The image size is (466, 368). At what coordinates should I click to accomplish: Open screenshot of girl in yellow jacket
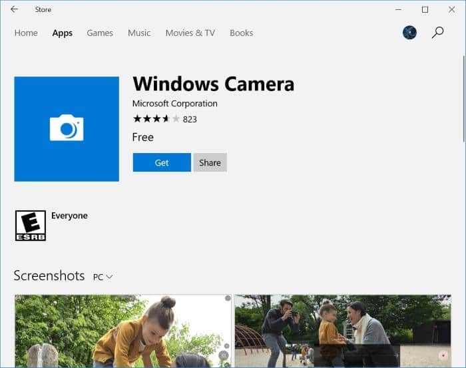coord(123,331)
